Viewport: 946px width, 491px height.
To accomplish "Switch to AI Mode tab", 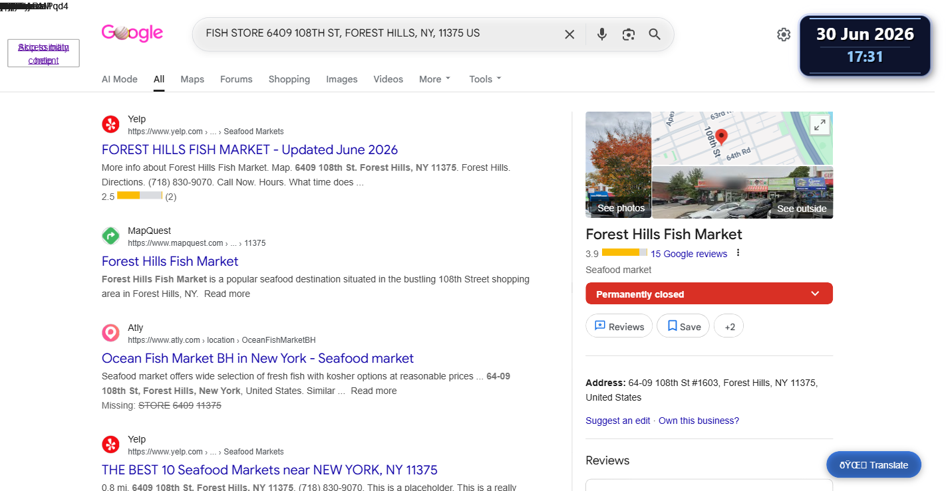I will 120,79.
